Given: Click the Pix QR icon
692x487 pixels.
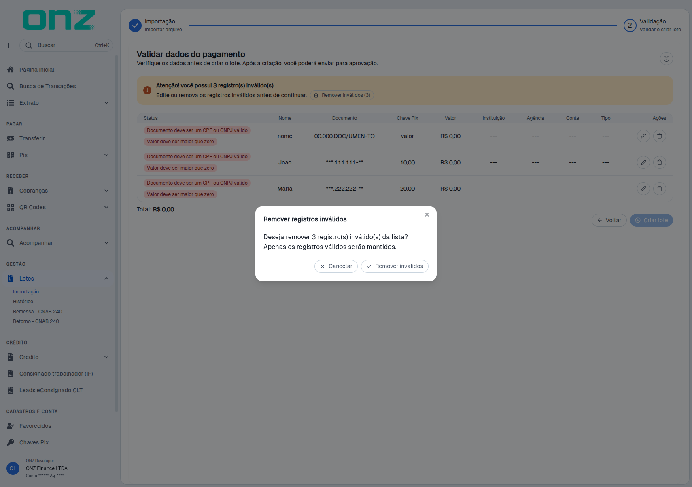Looking at the screenshot, I should [x=11, y=155].
